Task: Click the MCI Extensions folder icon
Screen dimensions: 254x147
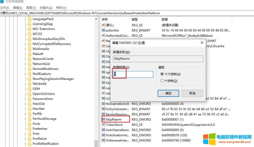Action: click(x=29, y=29)
